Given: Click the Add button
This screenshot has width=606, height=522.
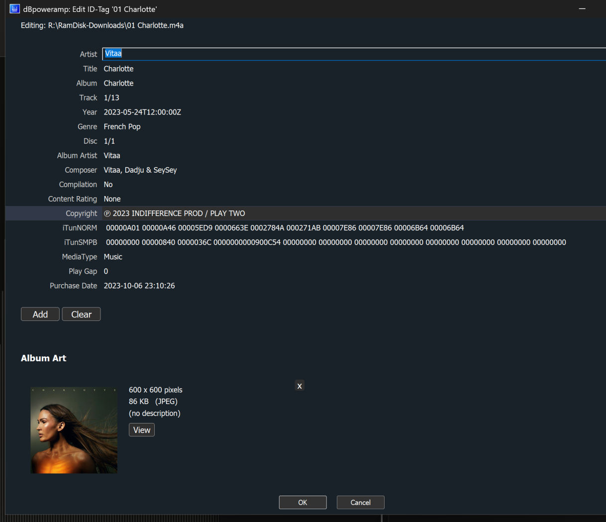Looking at the screenshot, I should click(40, 314).
